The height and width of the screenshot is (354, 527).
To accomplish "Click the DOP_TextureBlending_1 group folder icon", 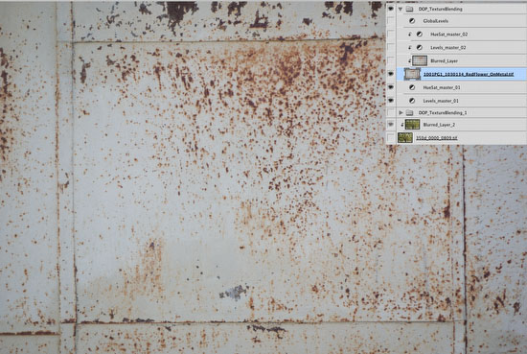I will [409, 113].
